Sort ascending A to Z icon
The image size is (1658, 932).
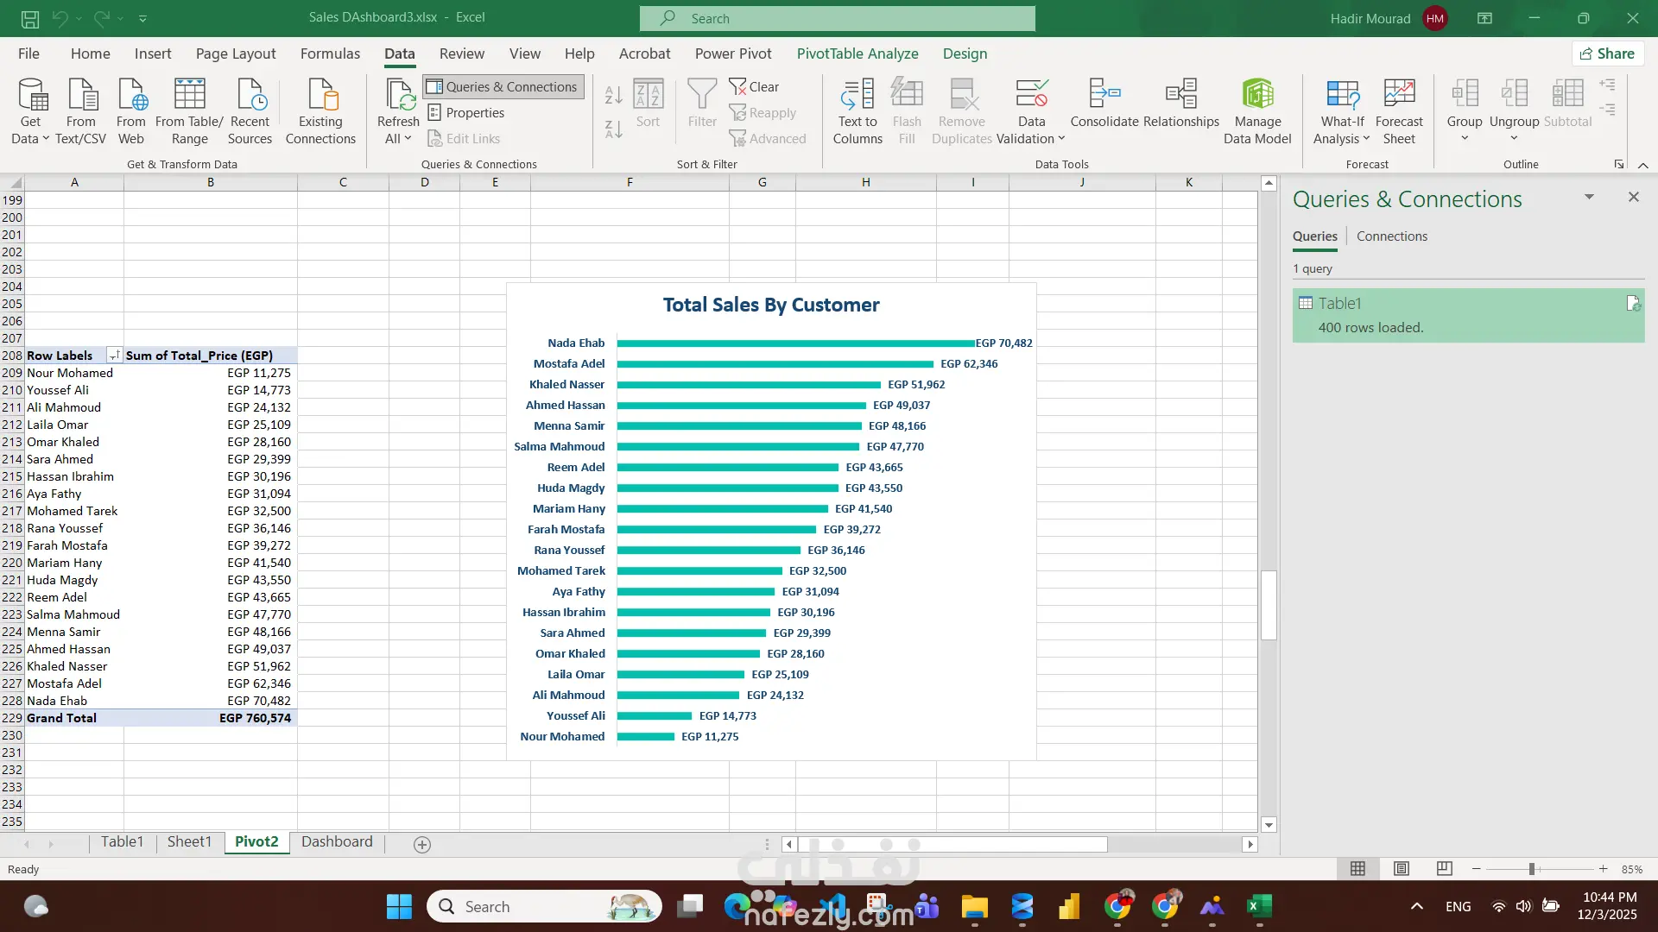pyautogui.click(x=613, y=95)
